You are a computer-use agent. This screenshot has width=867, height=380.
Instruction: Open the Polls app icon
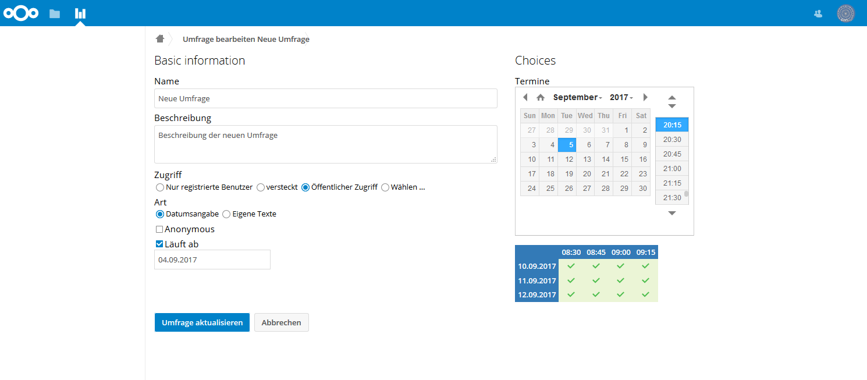(80, 13)
